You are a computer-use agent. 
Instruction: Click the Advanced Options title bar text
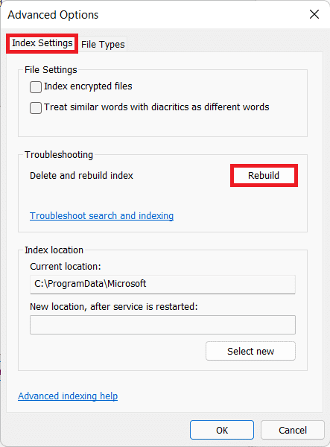click(x=53, y=15)
